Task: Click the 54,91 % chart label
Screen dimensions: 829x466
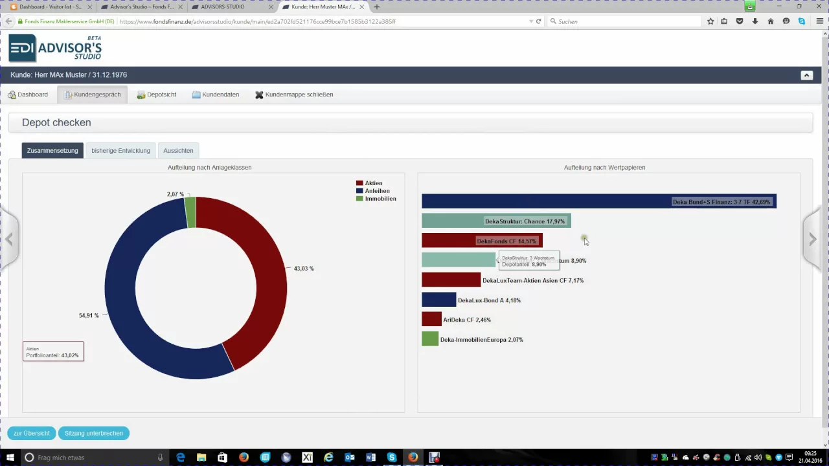Action: pyautogui.click(x=89, y=316)
